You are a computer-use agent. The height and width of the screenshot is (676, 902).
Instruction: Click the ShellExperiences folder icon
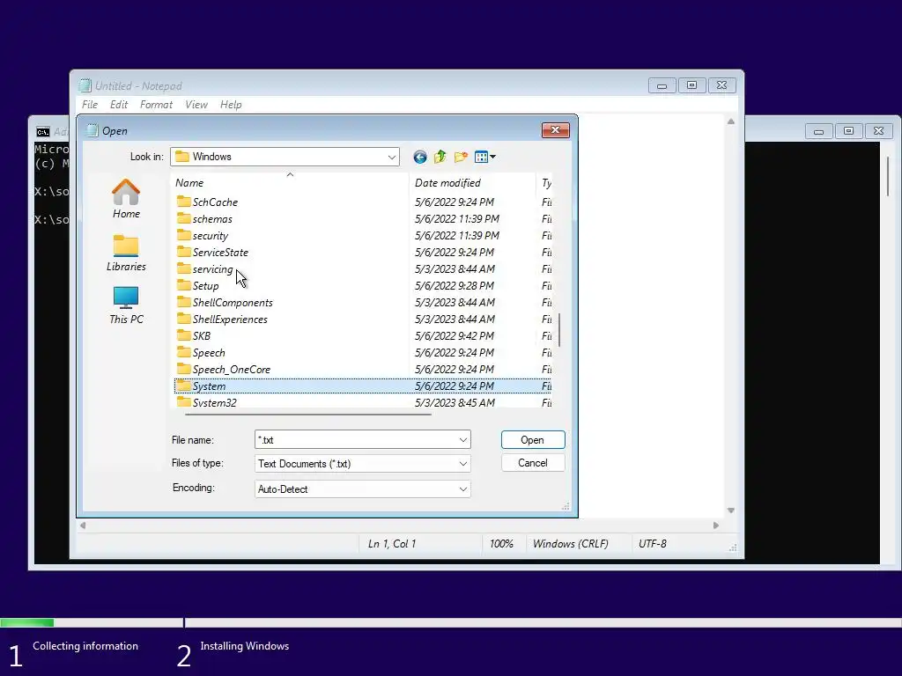tap(183, 319)
